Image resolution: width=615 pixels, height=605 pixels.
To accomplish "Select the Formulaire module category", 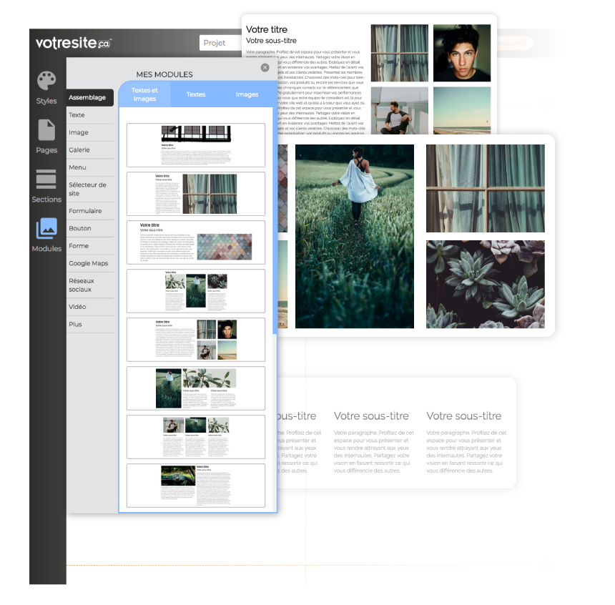I will [x=86, y=211].
